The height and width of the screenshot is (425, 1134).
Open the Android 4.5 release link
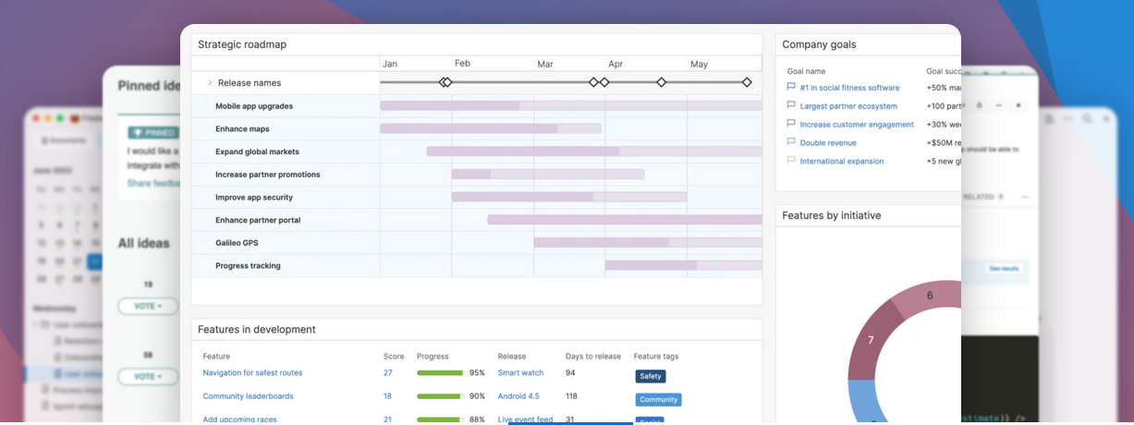(x=518, y=396)
